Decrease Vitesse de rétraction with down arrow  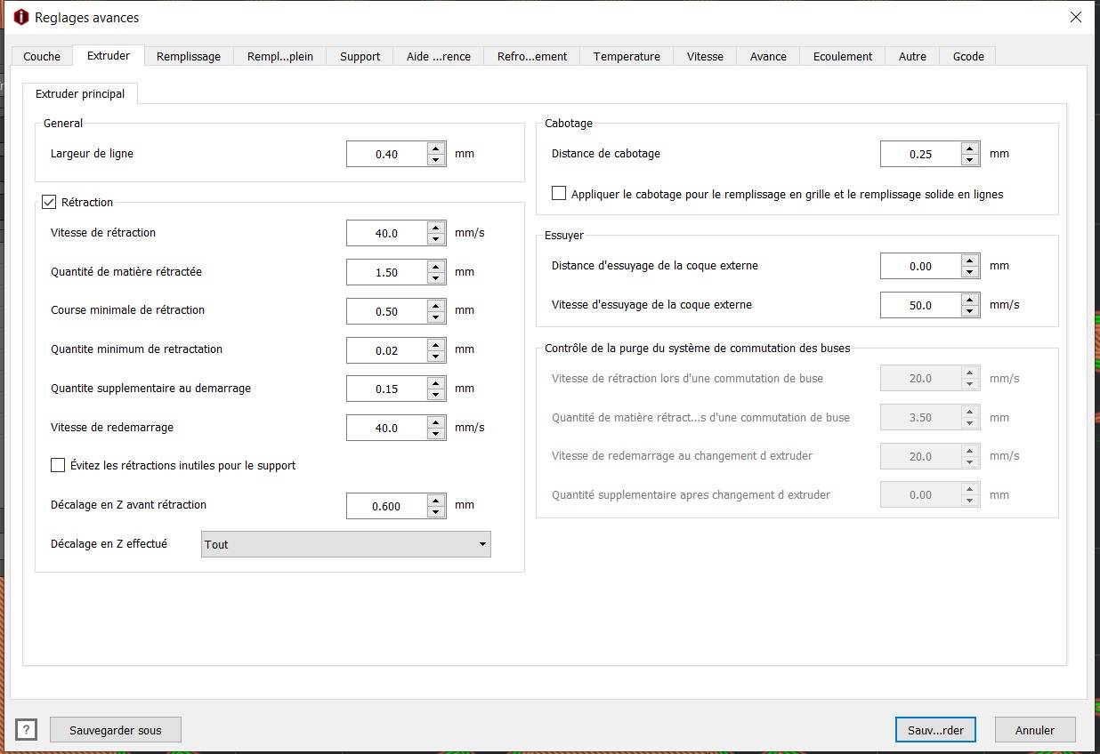pos(436,239)
